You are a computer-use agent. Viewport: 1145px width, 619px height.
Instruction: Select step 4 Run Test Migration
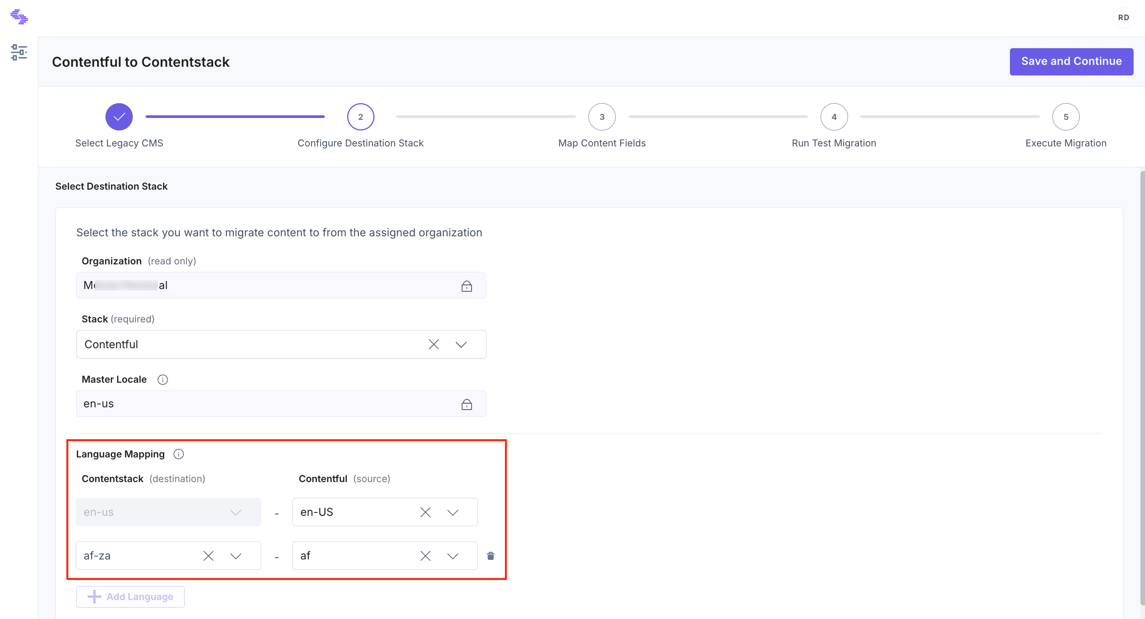pyautogui.click(x=834, y=117)
